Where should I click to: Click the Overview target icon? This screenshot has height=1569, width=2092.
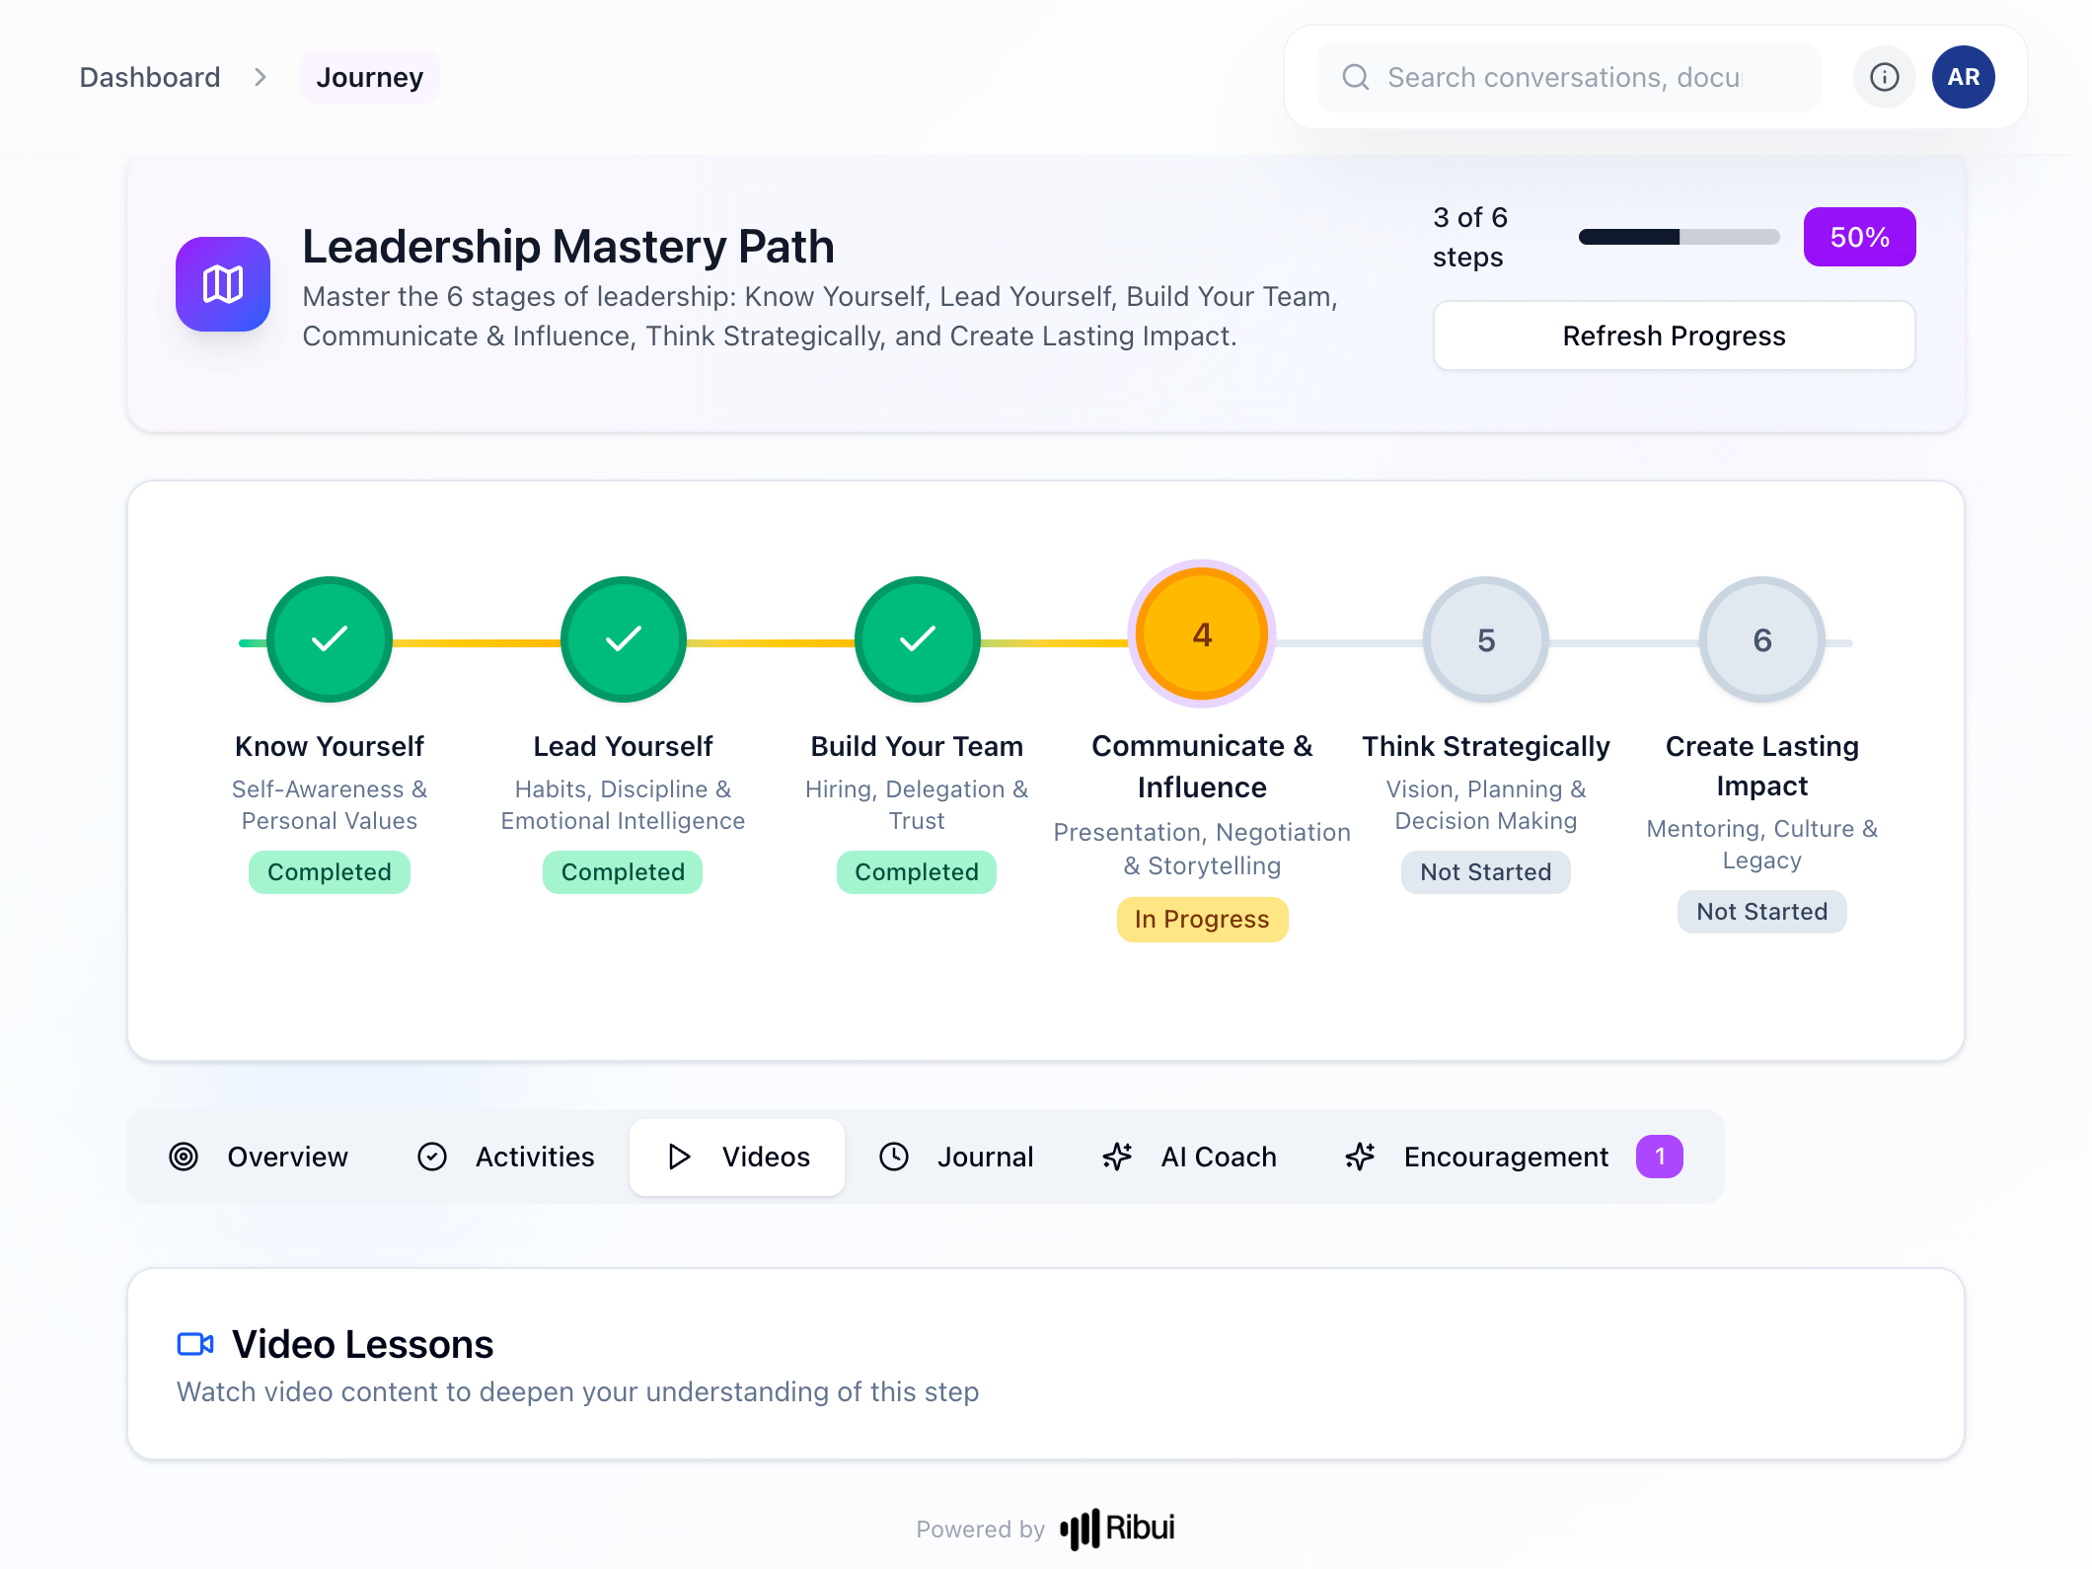click(183, 1157)
